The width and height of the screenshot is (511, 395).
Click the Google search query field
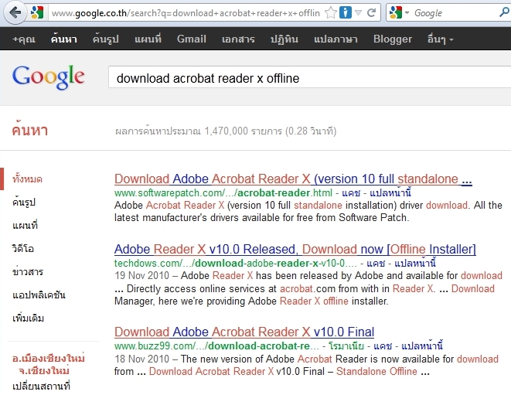[309, 77]
